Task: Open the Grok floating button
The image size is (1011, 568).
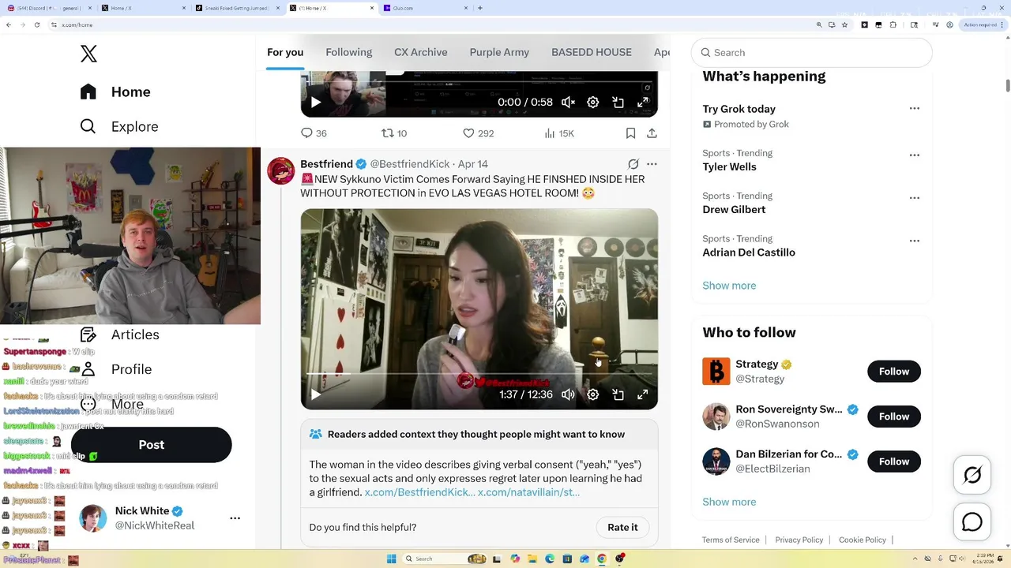Action: (x=972, y=475)
